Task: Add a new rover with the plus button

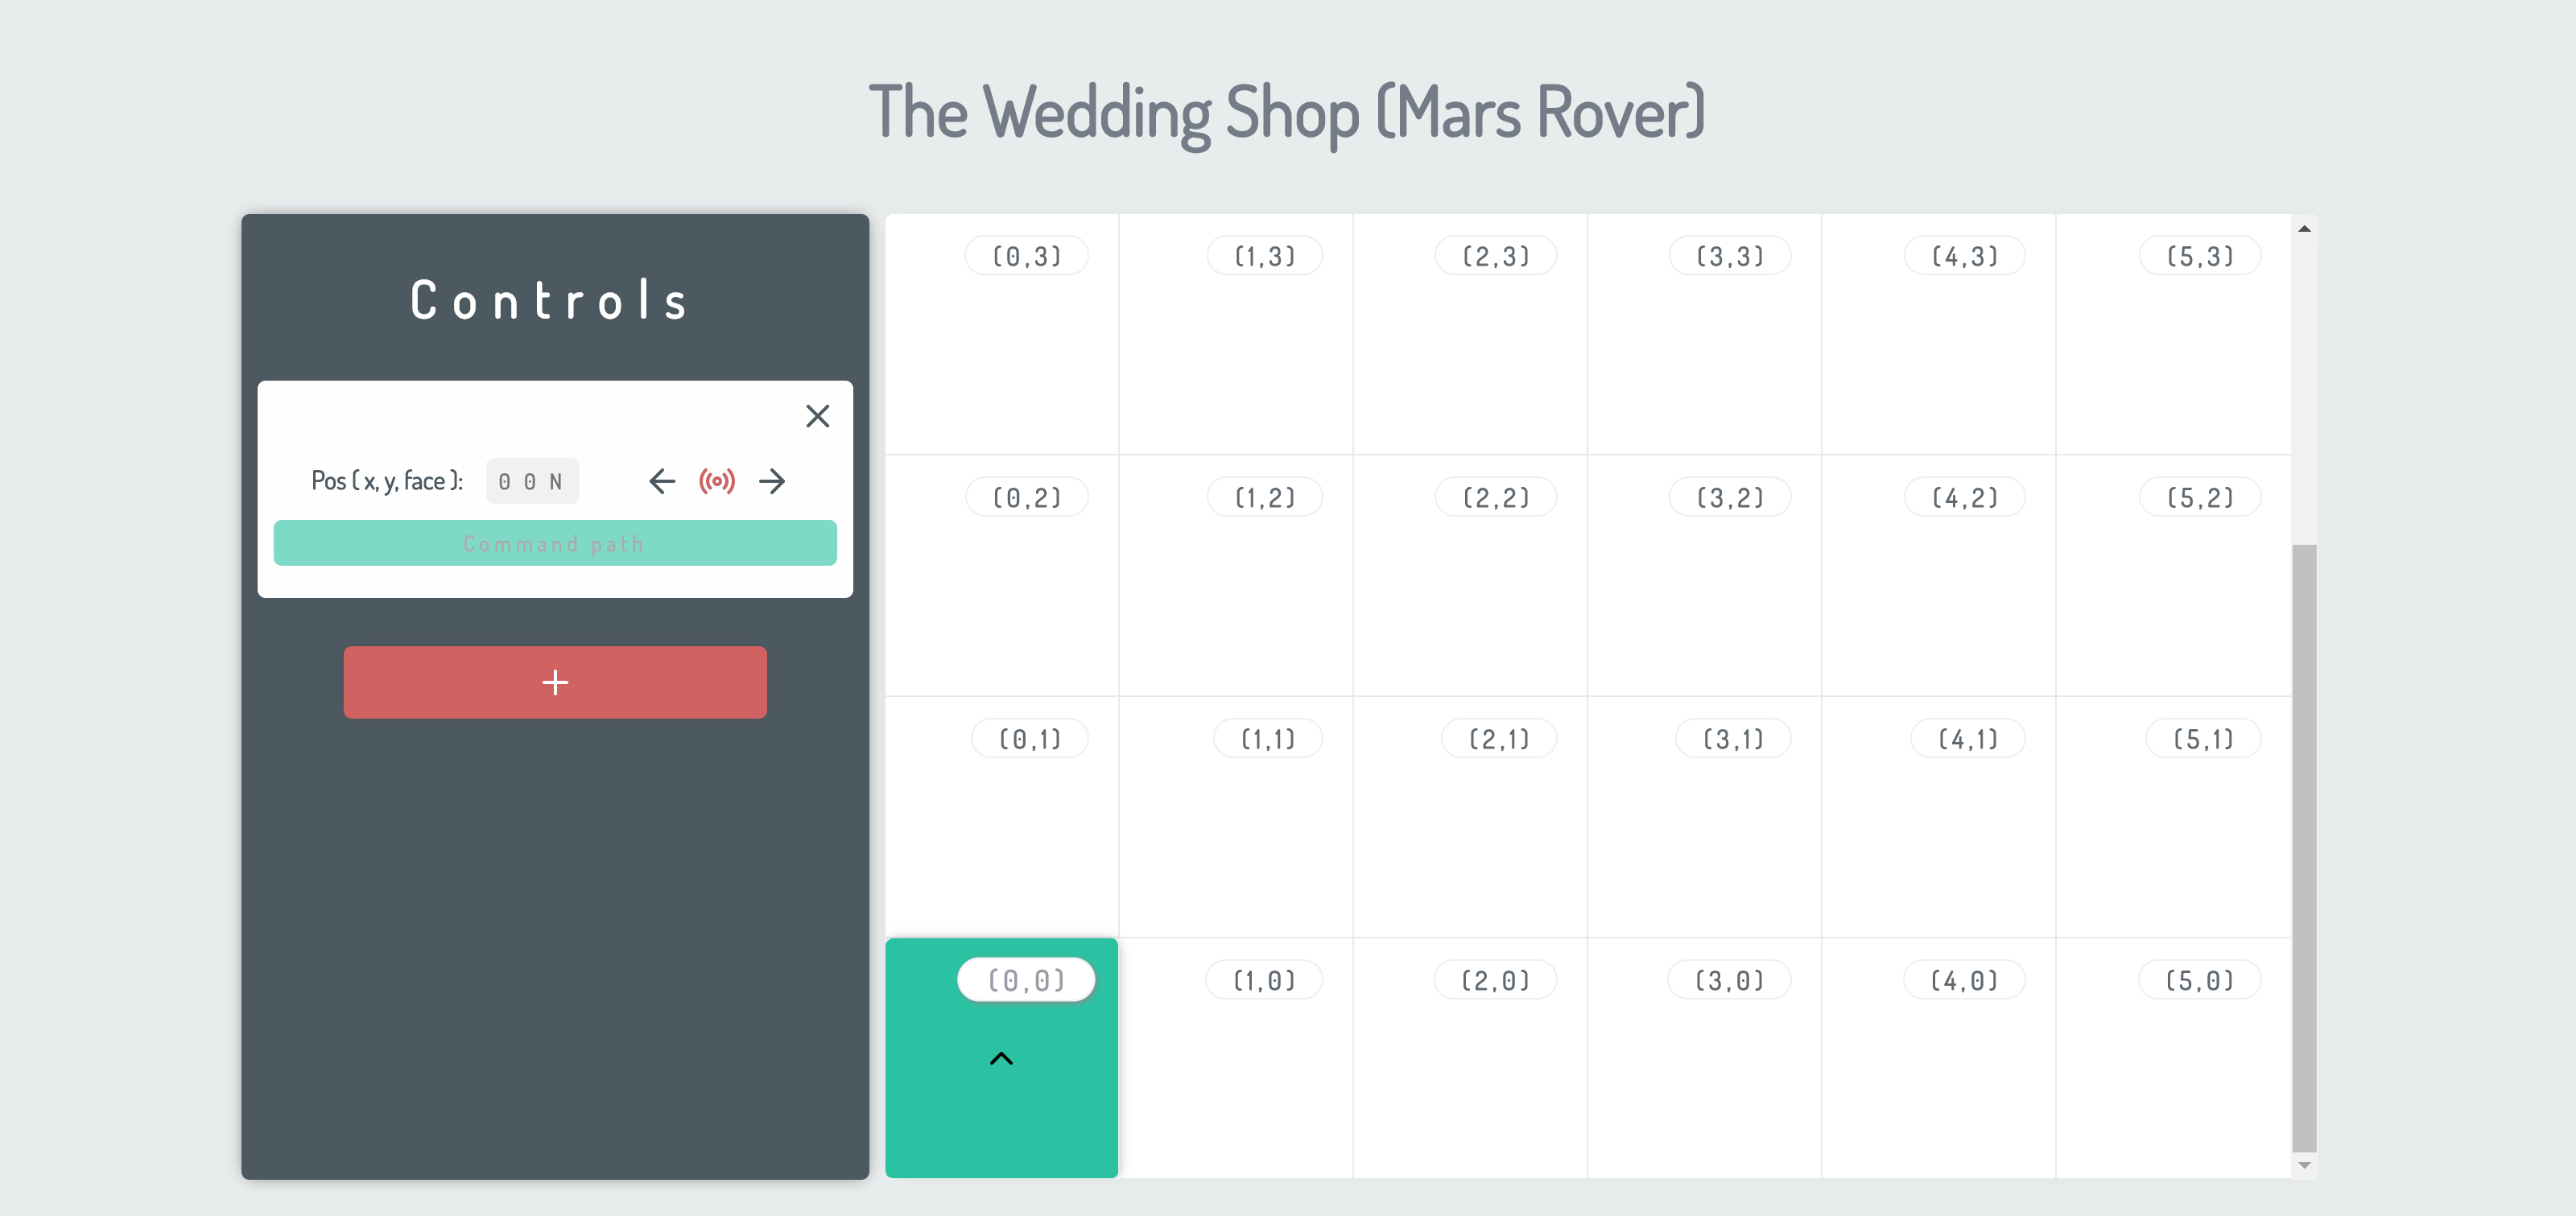Action: pyautogui.click(x=555, y=682)
